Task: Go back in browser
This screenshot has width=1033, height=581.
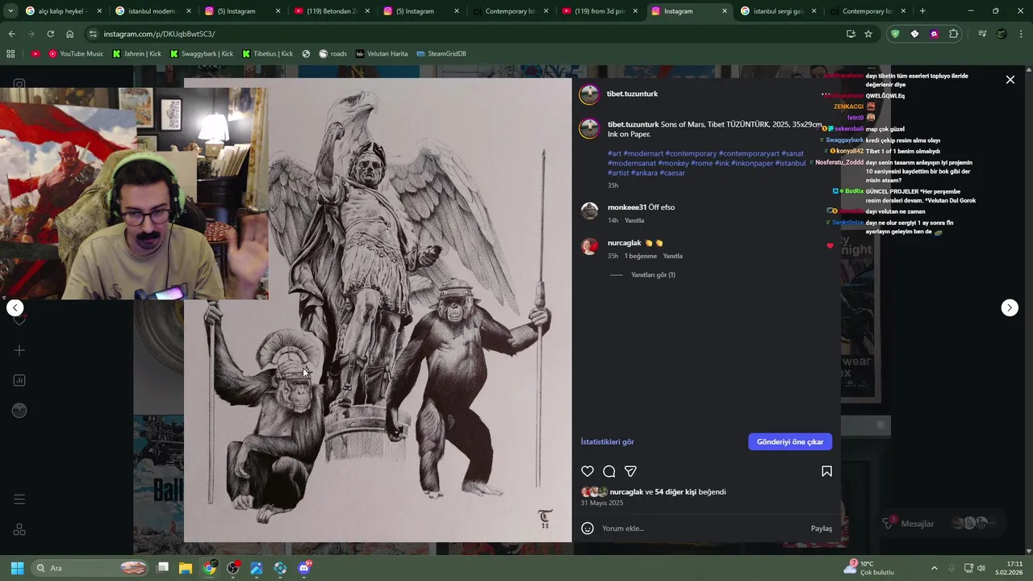Action: click(11, 34)
